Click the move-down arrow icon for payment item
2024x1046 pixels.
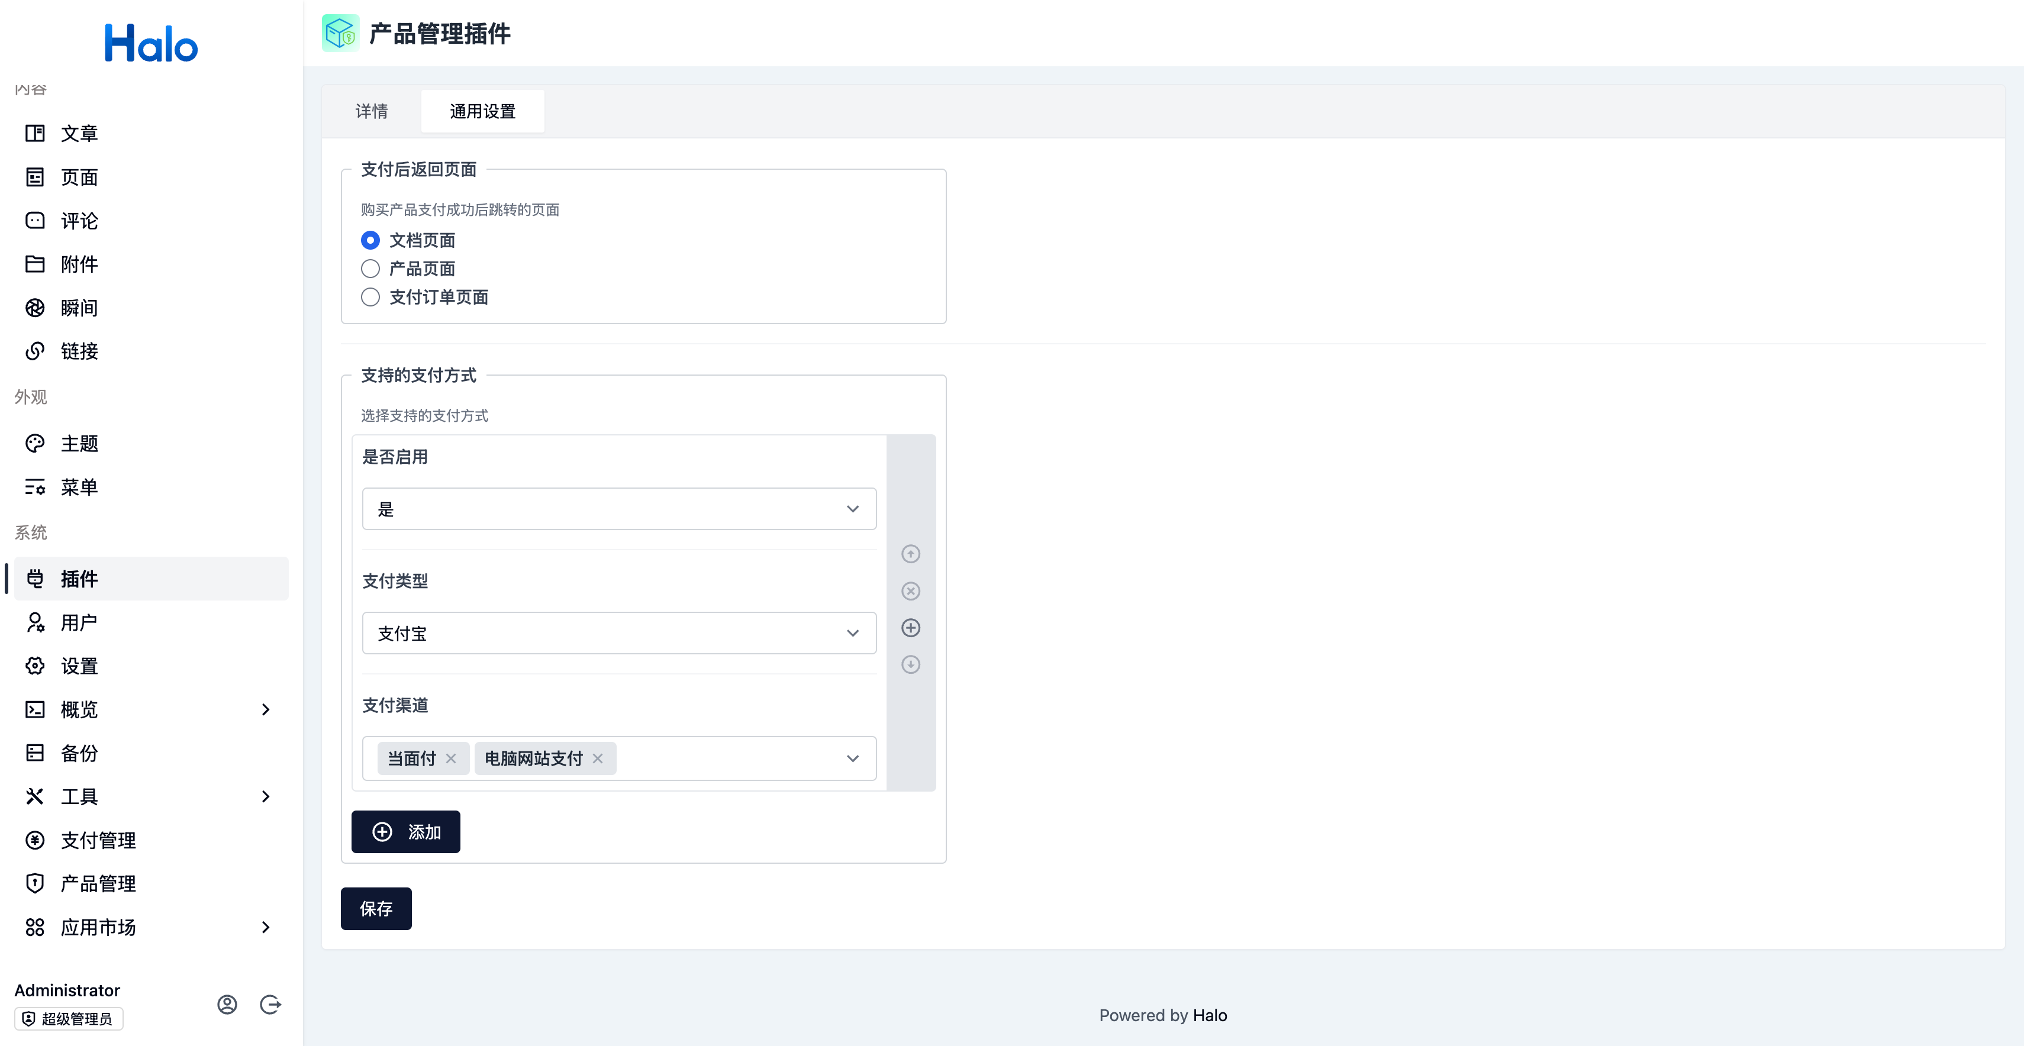[910, 664]
